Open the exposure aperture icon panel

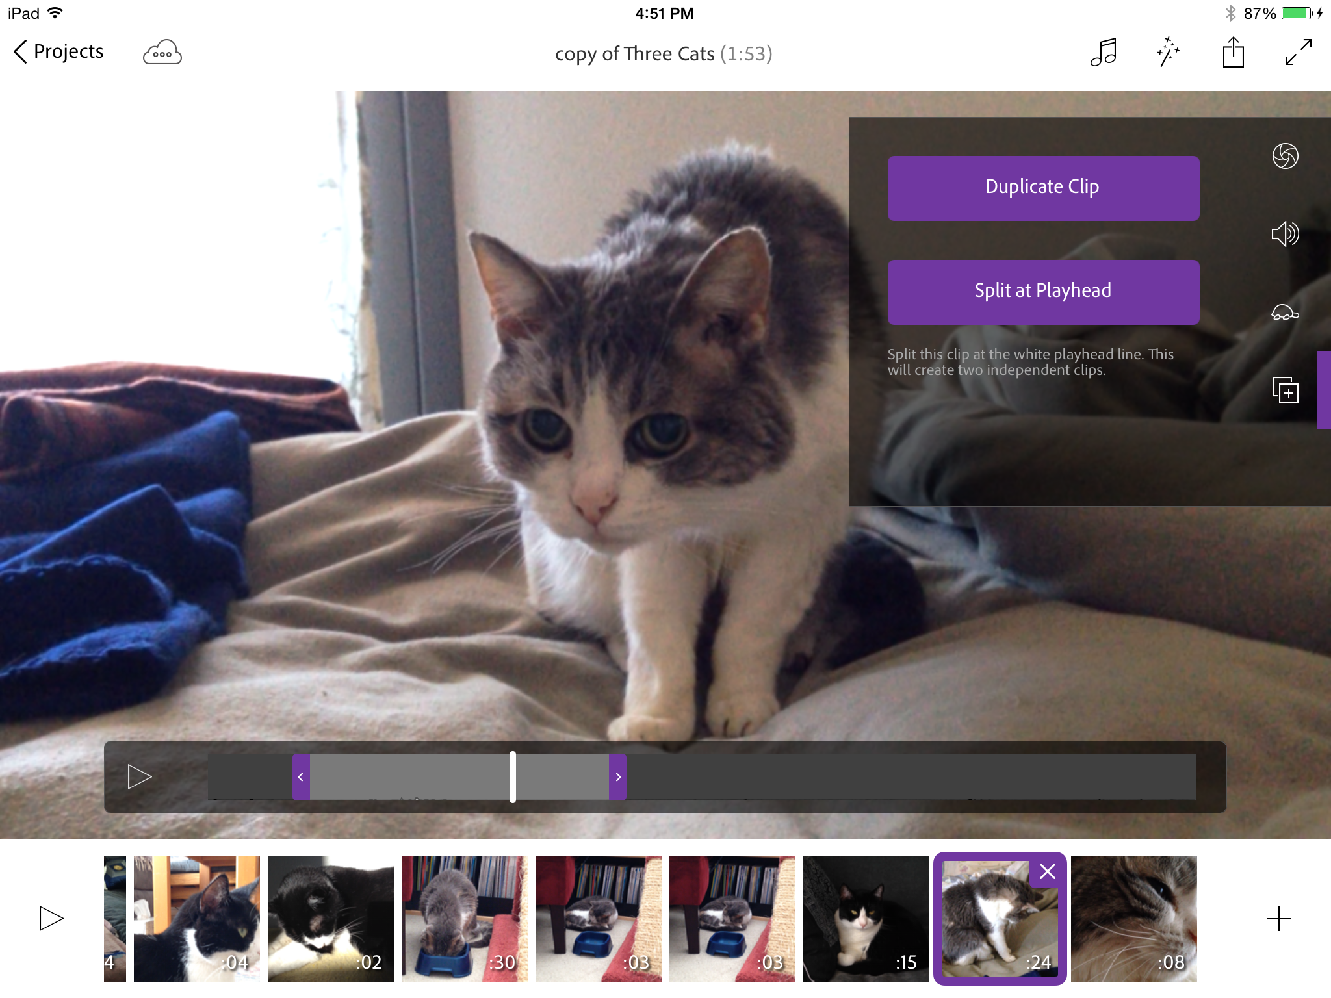(1285, 156)
